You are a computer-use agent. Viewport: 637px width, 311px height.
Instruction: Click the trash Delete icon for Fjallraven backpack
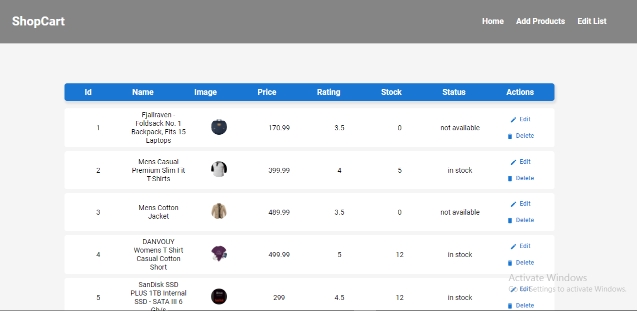(510, 136)
